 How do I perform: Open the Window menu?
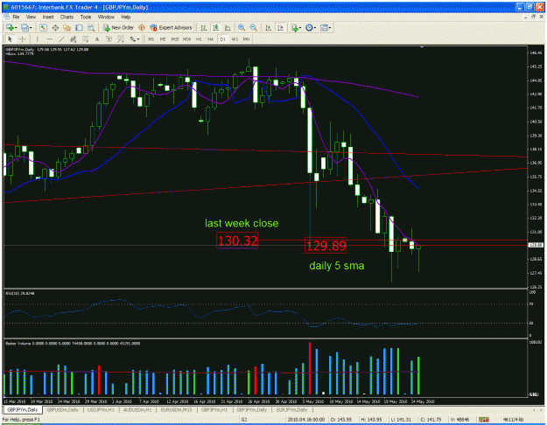106,17
